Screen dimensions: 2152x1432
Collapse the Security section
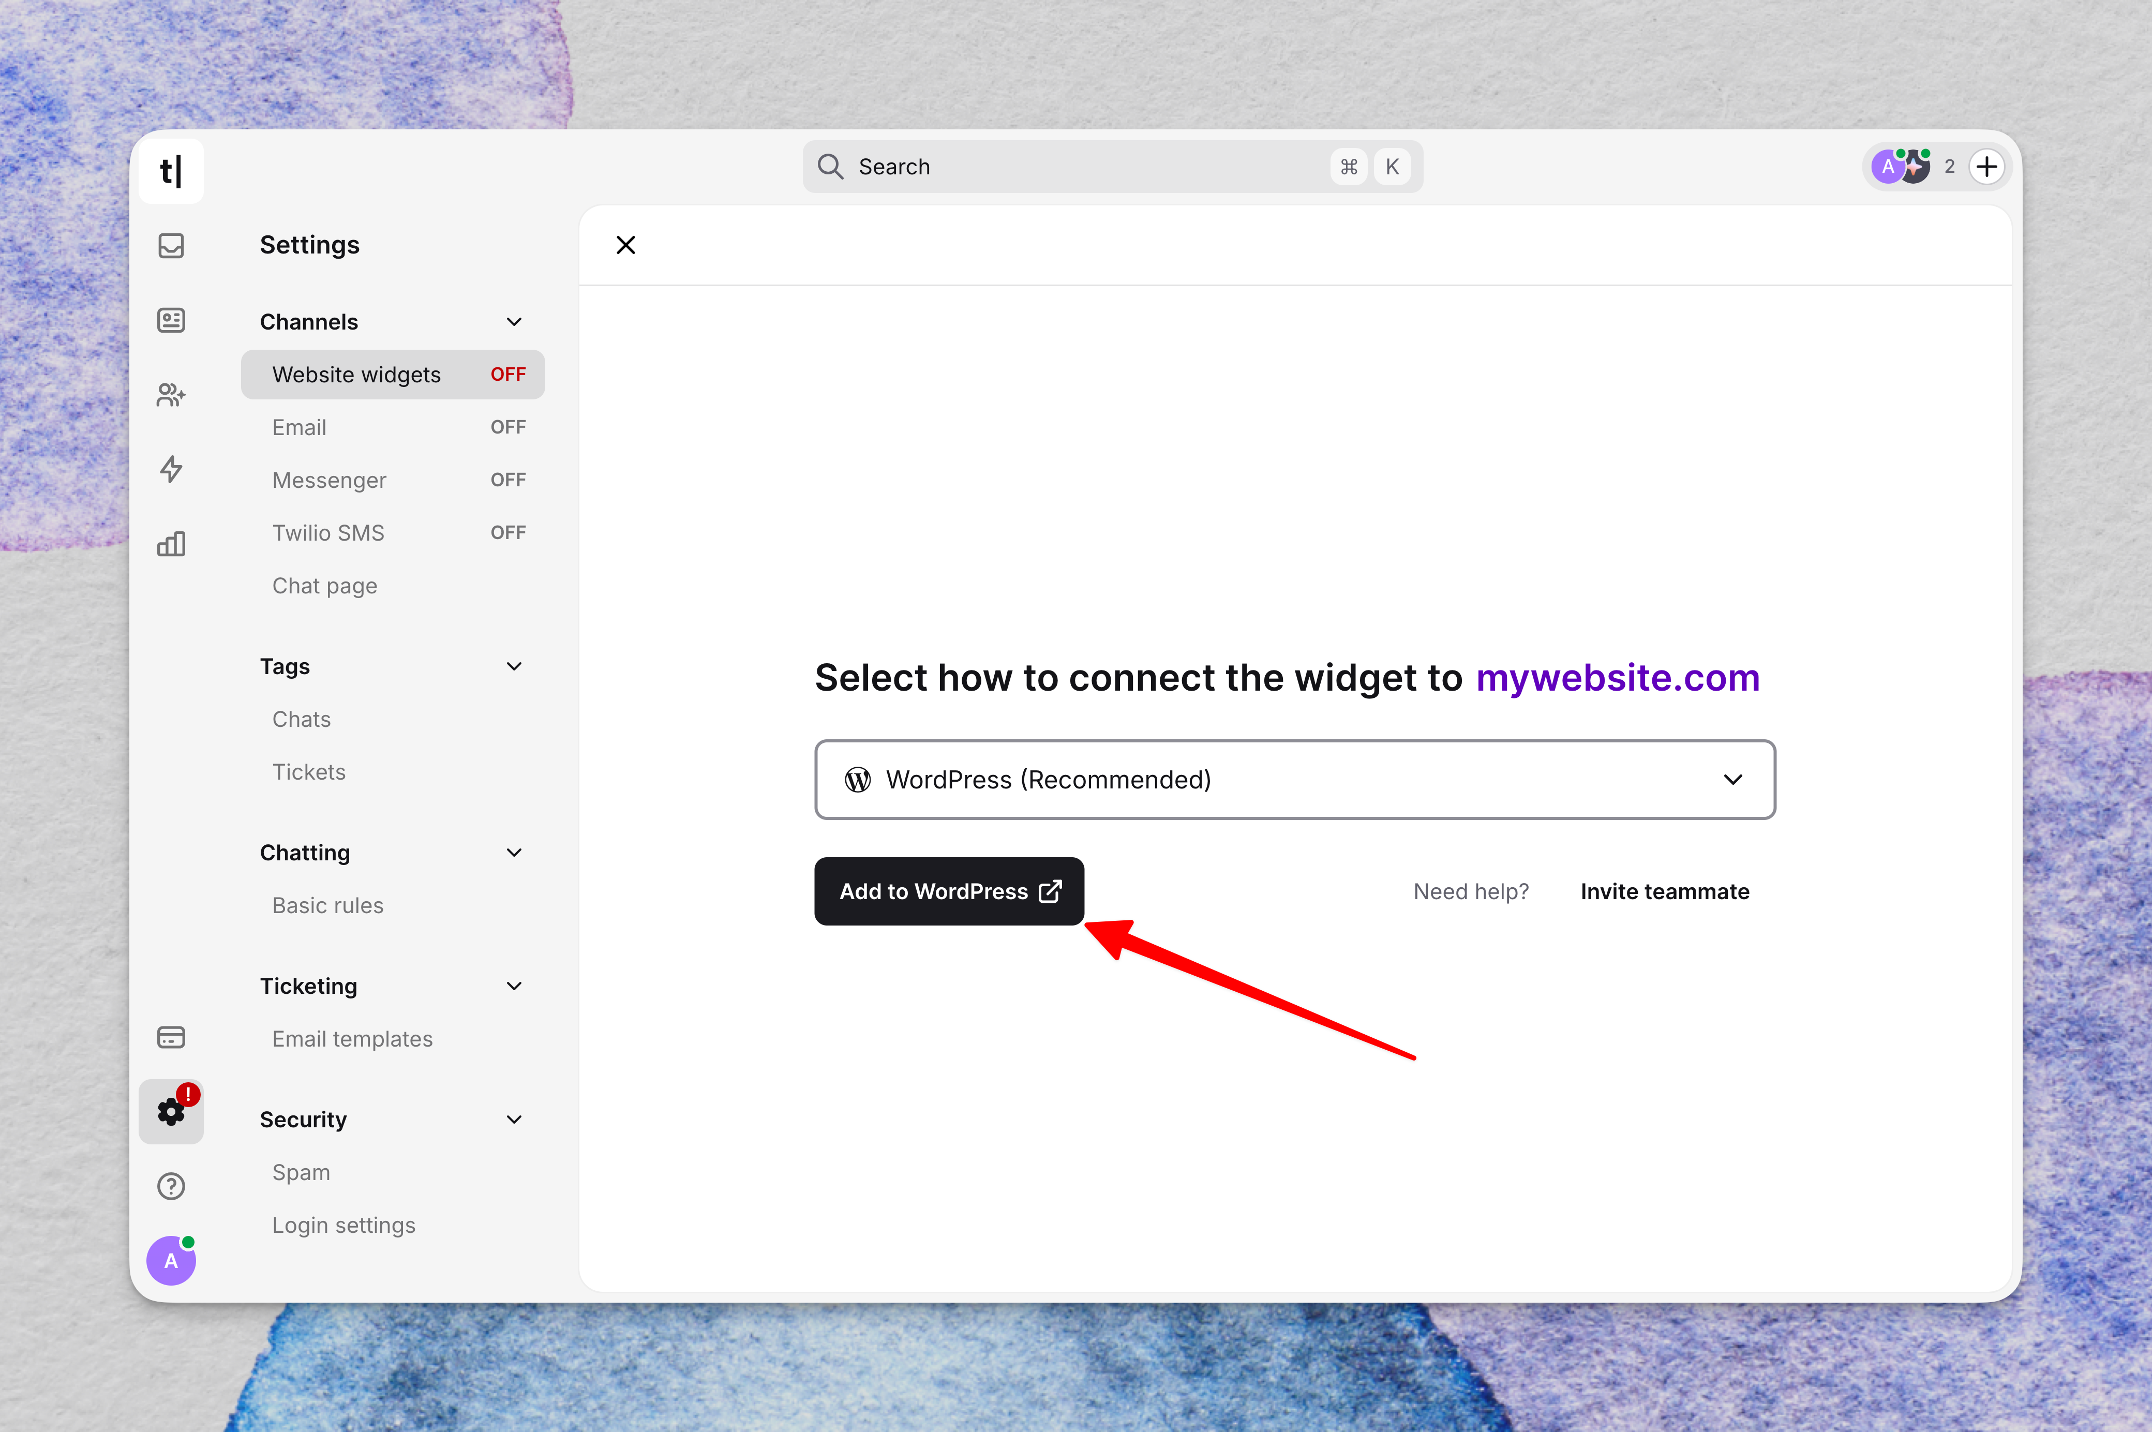[x=514, y=1120]
